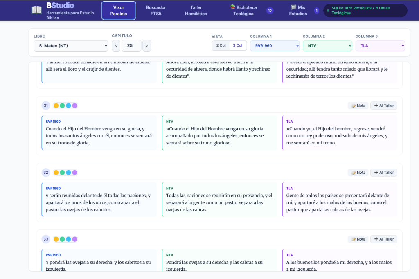
Task: Click the BStudio title text
Action: [x=60, y=5]
